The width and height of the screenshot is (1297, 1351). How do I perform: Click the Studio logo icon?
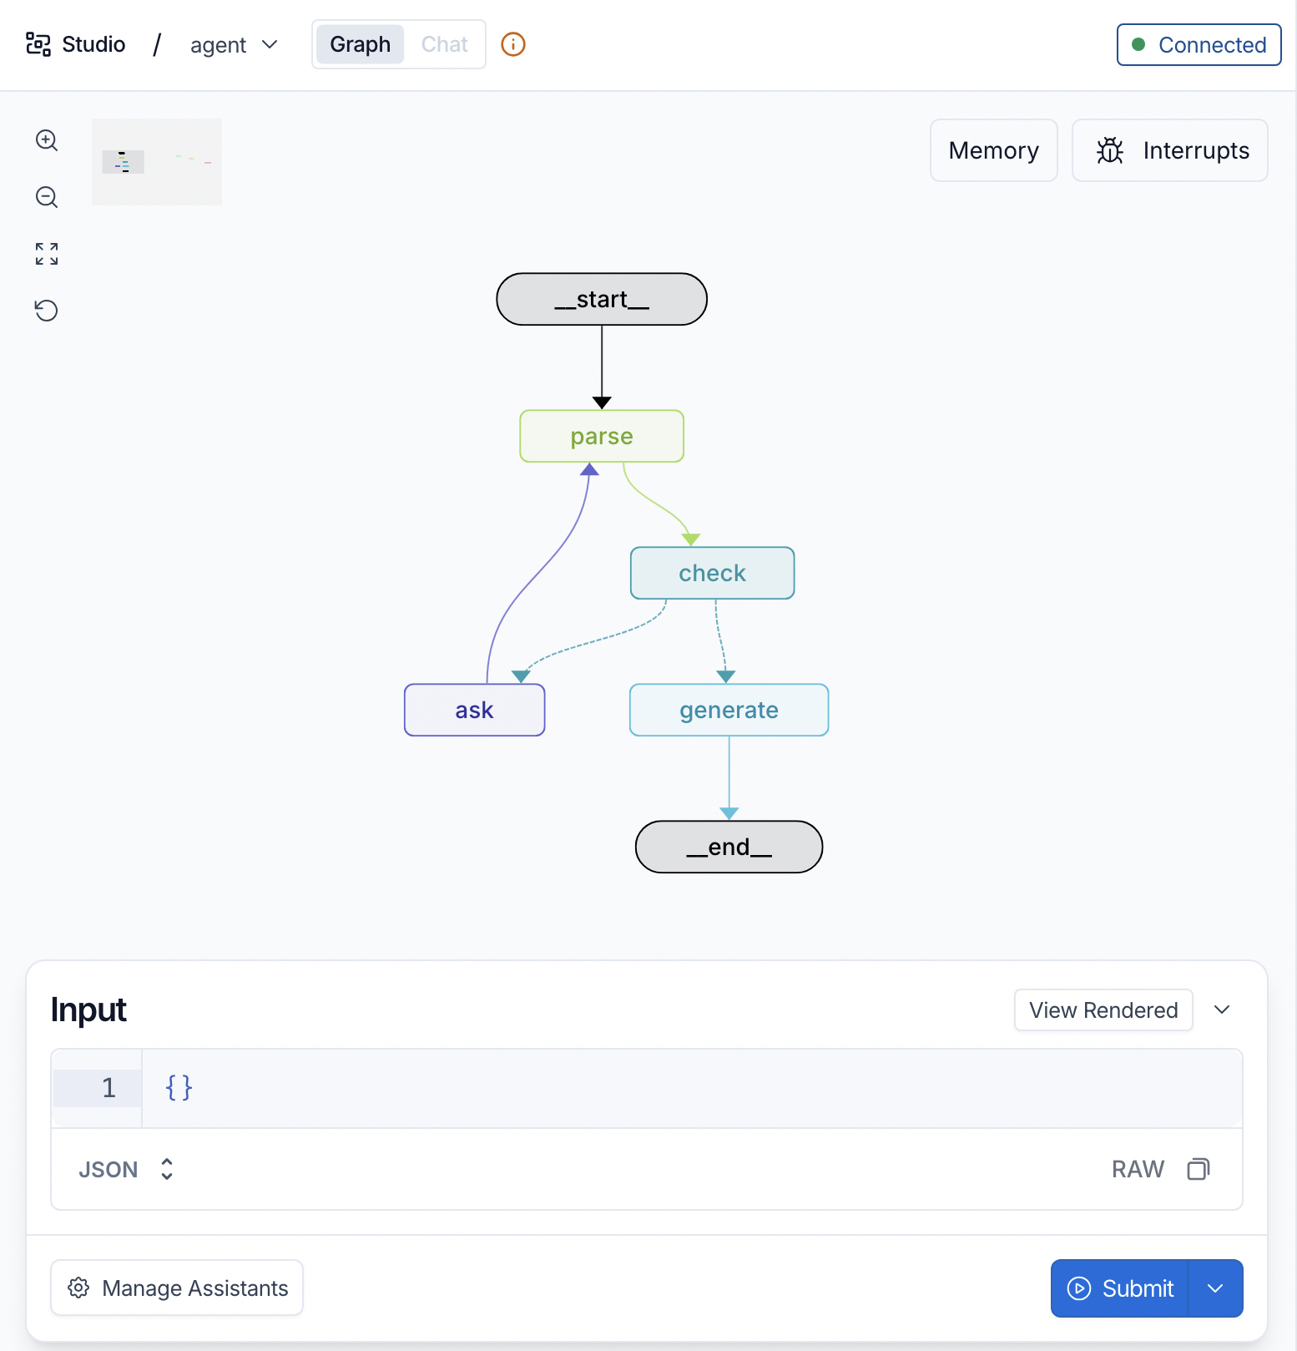tap(38, 44)
